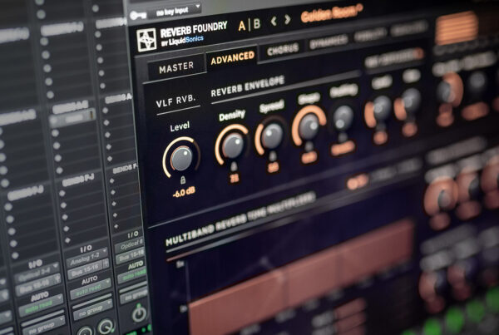Image resolution: width=499 pixels, height=335 pixels.
Task: Click the Reverb Foundry logo icon
Action: pos(146,39)
